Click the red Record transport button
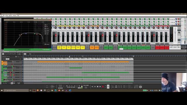The width and height of the screenshot is (187, 105). coord(103,87)
